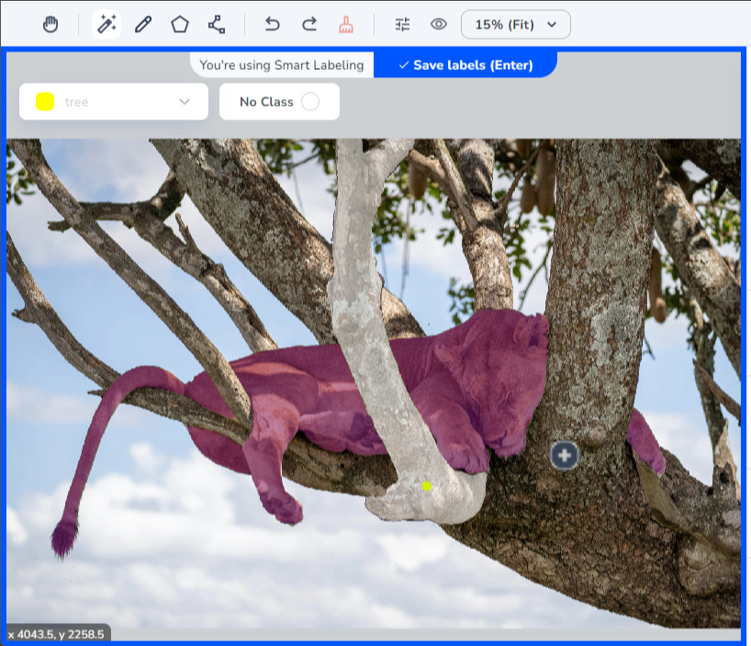Viewport: 751px width, 646px height.
Task: Click Save labels (Enter) button
Action: pos(465,65)
